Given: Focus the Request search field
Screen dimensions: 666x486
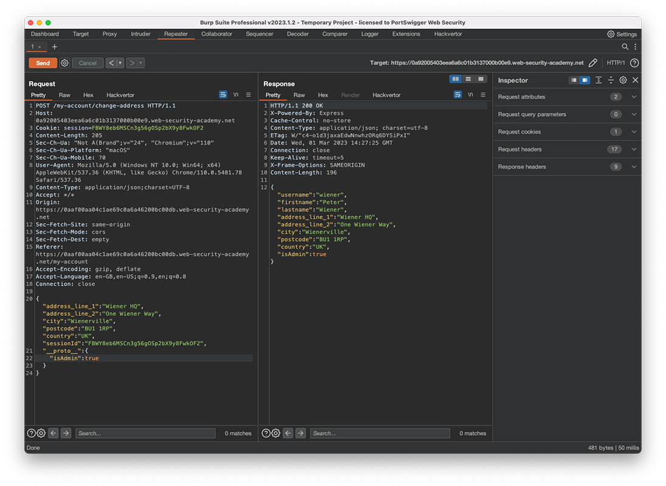Looking at the screenshot, I should (x=146, y=433).
